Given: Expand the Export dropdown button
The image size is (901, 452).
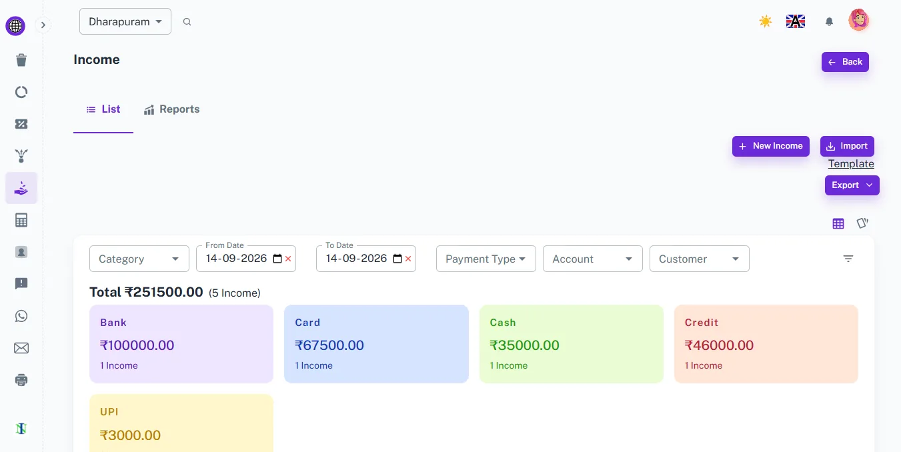Looking at the screenshot, I should [852, 185].
